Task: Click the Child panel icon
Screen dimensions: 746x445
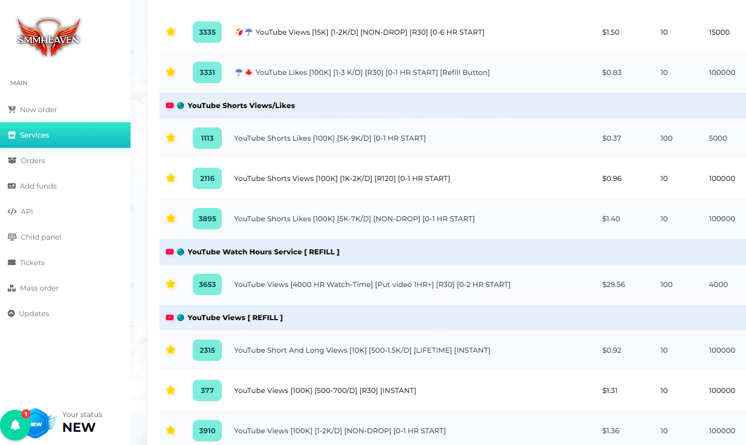Action: tap(12, 237)
